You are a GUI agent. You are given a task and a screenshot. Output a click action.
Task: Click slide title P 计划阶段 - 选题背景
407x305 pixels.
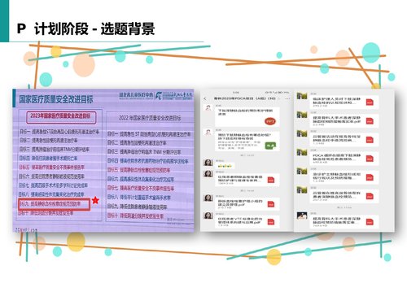point(85,28)
